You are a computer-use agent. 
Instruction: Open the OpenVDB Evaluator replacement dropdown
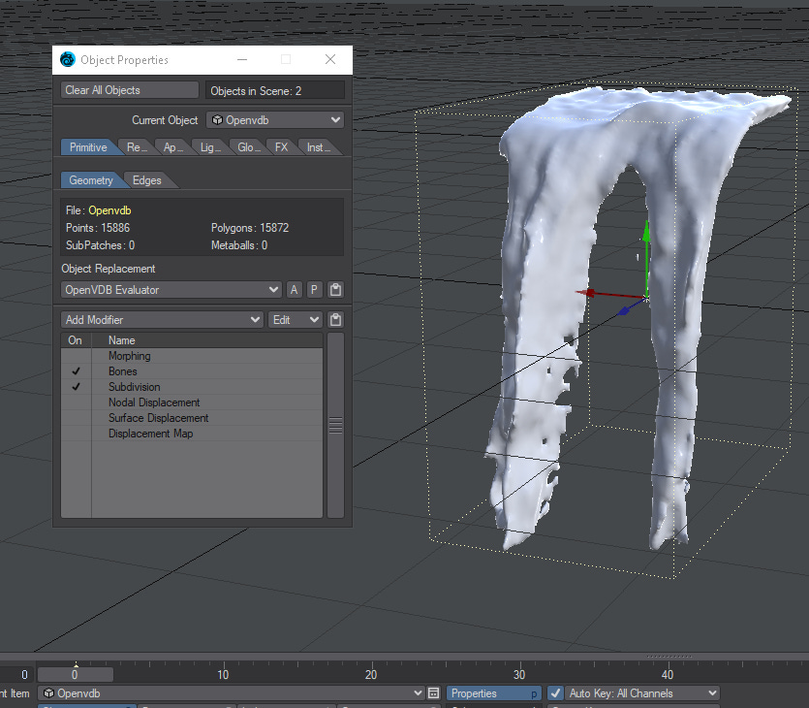pyautogui.click(x=171, y=290)
